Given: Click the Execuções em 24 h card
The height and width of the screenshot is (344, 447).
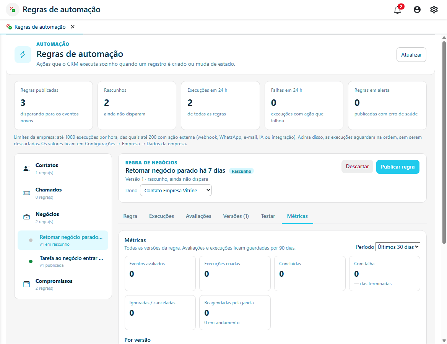Looking at the screenshot, I should 220,105.
